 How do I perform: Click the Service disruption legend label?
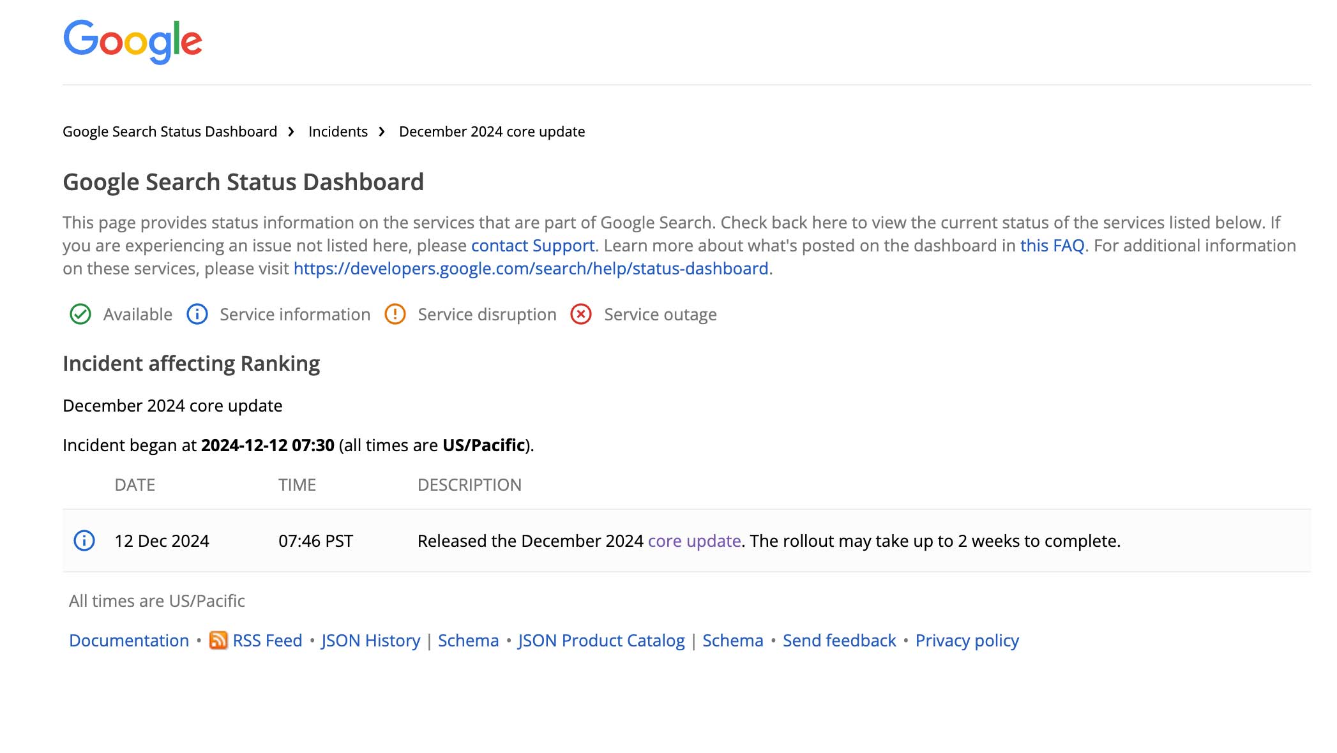click(x=487, y=315)
